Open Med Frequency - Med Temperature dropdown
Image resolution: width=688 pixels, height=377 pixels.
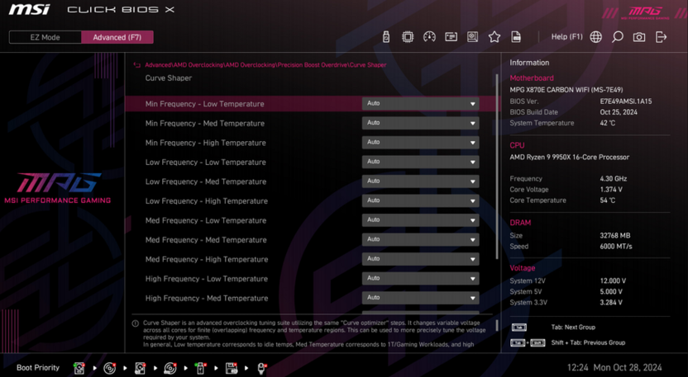pyautogui.click(x=420, y=239)
